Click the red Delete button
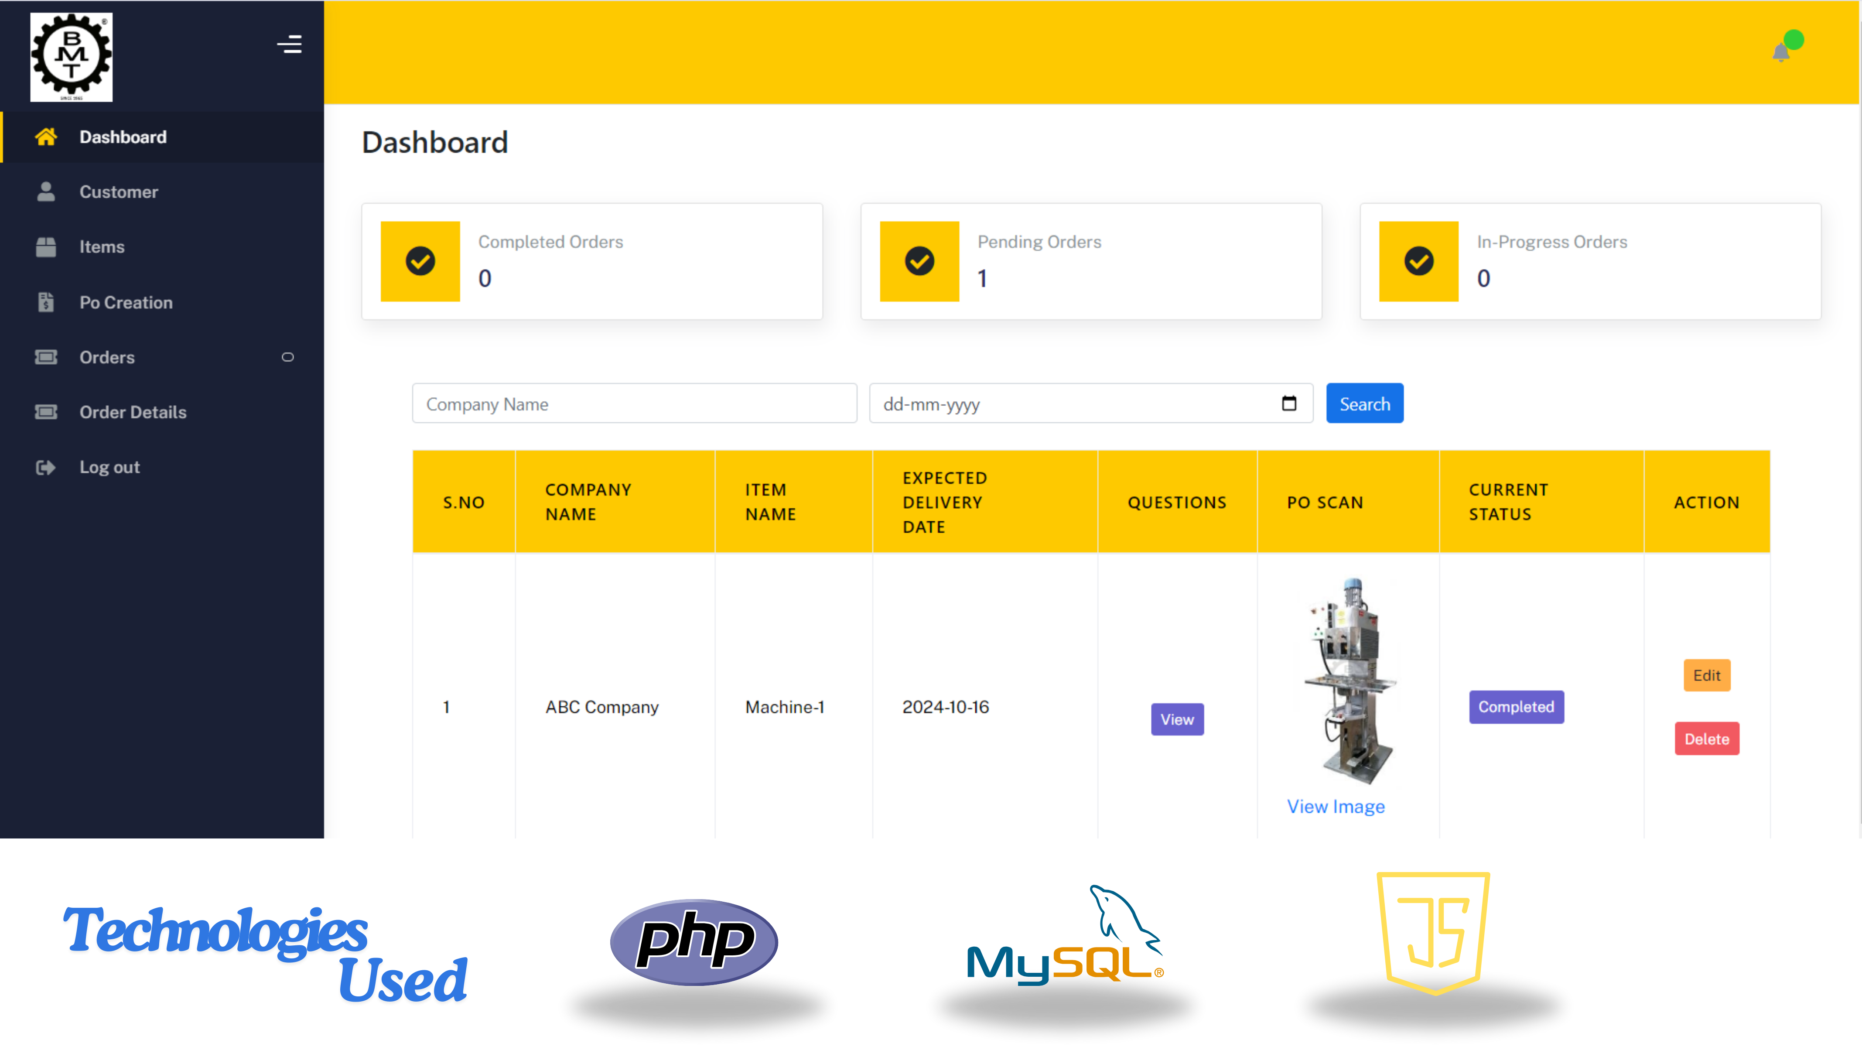The image size is (1862, 1047). coord(1706,739)
